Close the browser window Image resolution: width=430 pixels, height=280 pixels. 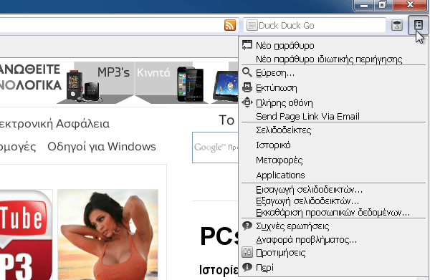410,5
